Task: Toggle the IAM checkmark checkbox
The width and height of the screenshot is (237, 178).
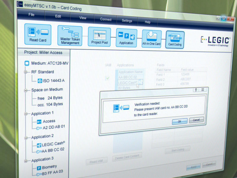Action: point(108,78)
